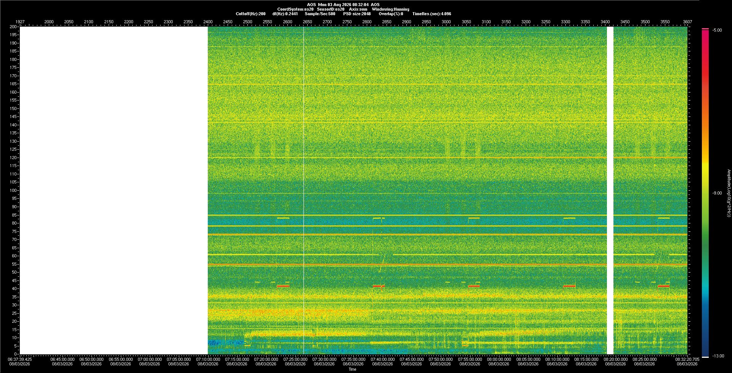Click the start time label 06:37:39.425
Viewport: 732px width, 373px height.
point(20,359)
